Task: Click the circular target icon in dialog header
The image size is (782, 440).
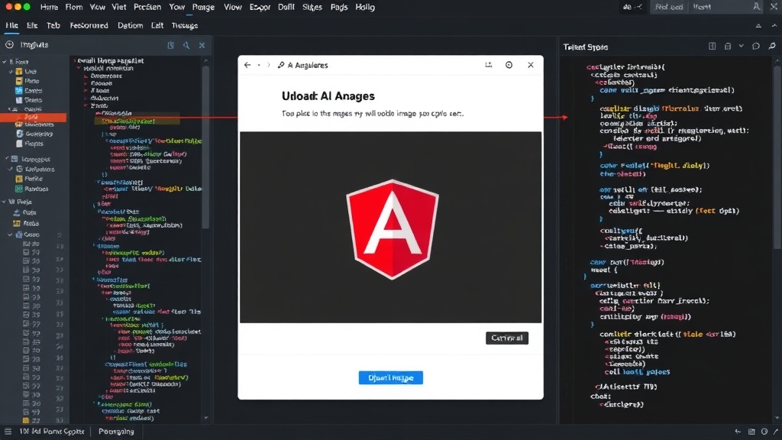Action: tap(509, 65)
